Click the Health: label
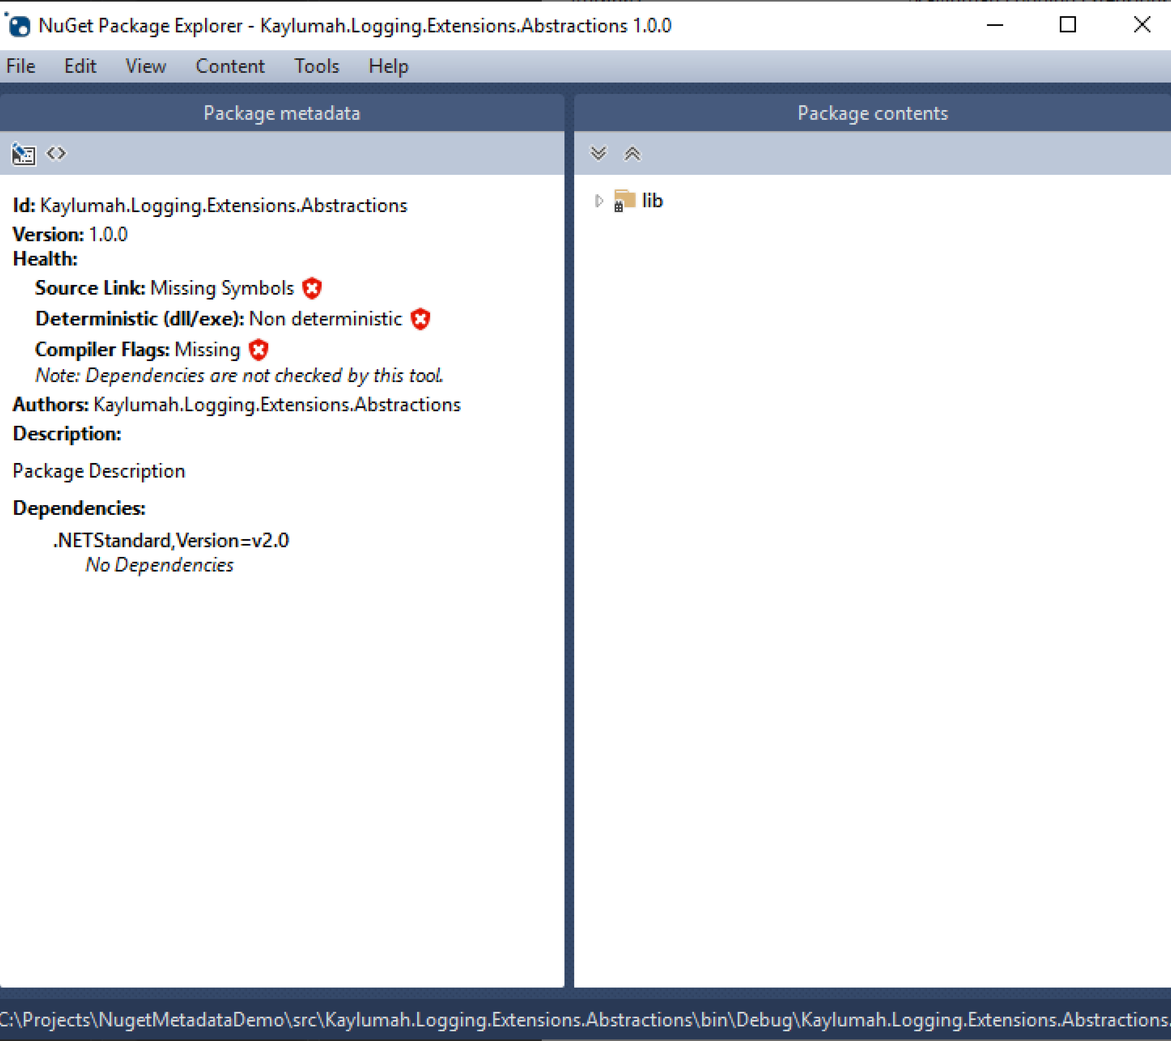1171x1041 pixels. (x=45, y=259)
